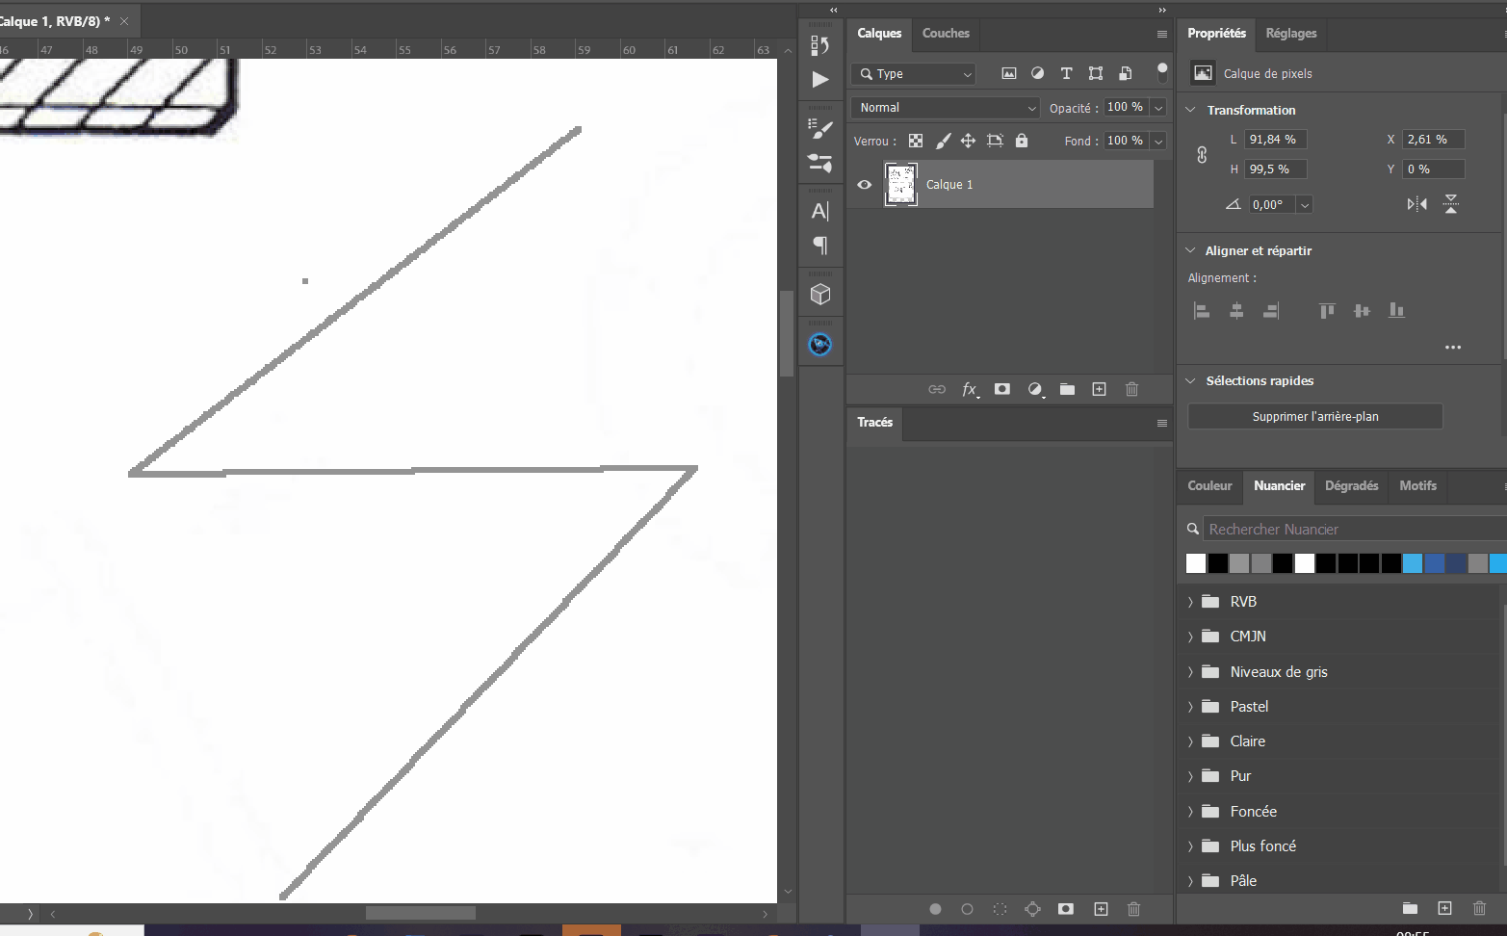
Task: Add a layer mask in Calques footer
Action: click(1002, 389)
